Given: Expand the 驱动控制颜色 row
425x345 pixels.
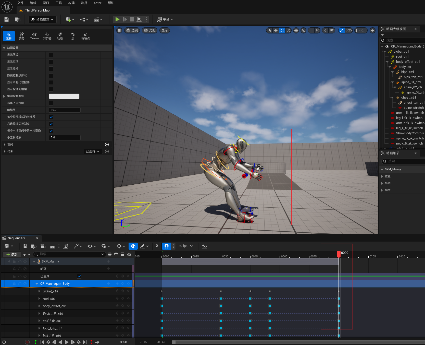Looking at the screenshot, I should (x=4, y=96).
